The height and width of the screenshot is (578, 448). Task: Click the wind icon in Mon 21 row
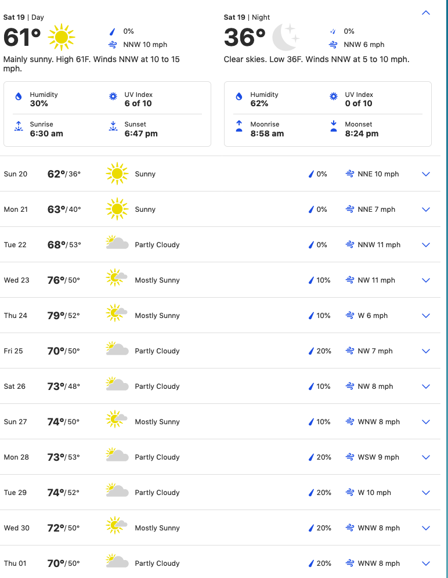click(350, 209)
